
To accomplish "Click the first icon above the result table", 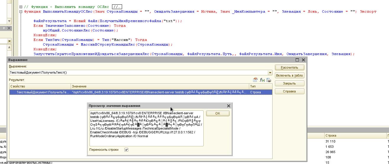I will (x=255, y=80).
